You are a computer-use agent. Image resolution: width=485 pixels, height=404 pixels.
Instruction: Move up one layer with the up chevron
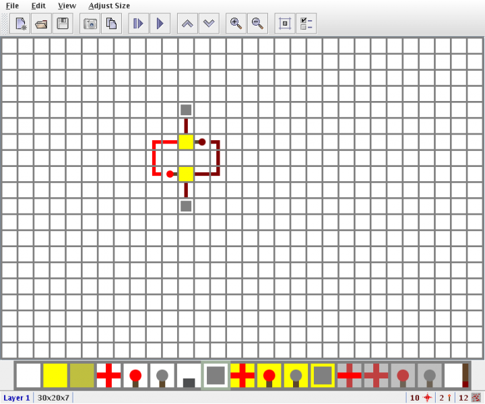(187, 24)
